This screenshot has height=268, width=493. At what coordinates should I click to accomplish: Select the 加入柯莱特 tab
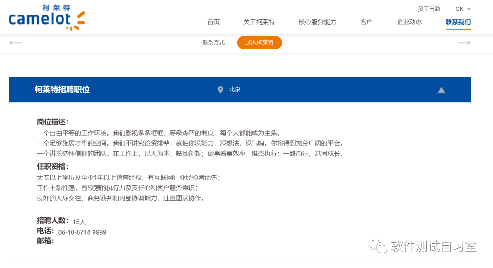point(259,42)
